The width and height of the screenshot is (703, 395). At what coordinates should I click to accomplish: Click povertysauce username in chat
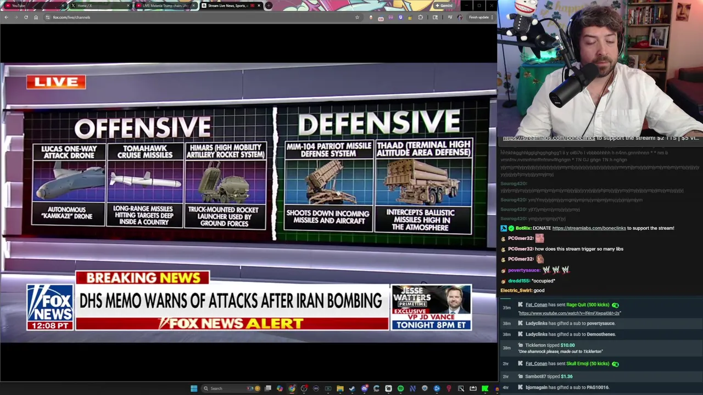pos(523,270)
